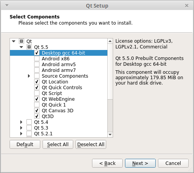Viewport: 194px width, 173px height.
Task: Select the Android armv7 tree item
Action: [59, 70]
